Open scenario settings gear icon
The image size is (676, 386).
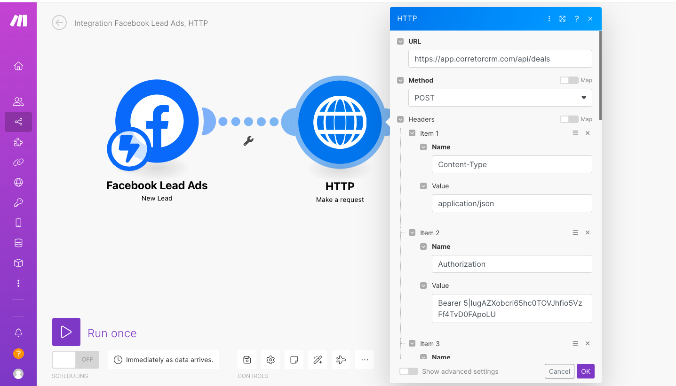click(x=270, y=360)
